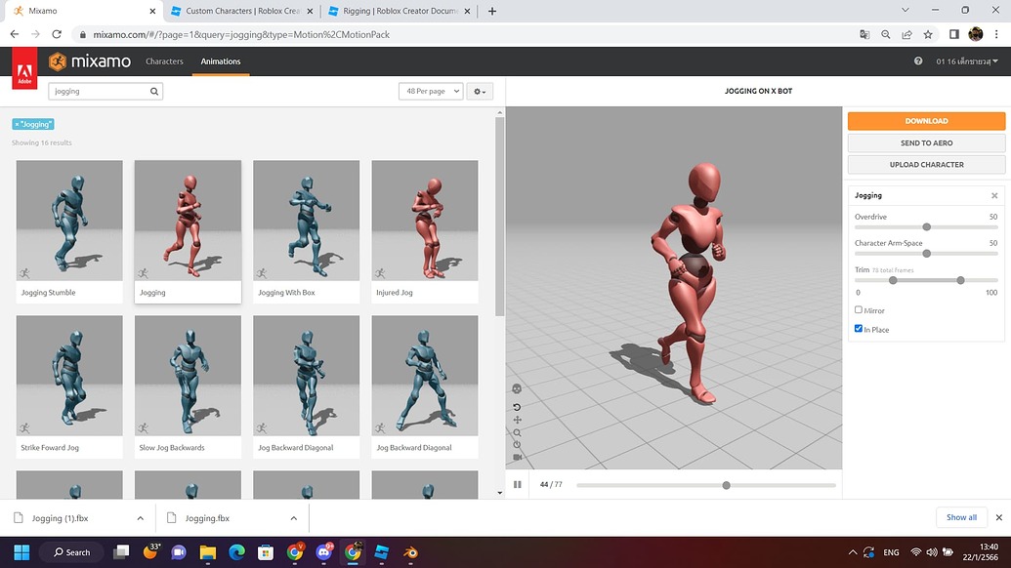This screenshot has height=568, width=1011.
Task: Click the Trim left handle
Action: (x=893, y=280)
